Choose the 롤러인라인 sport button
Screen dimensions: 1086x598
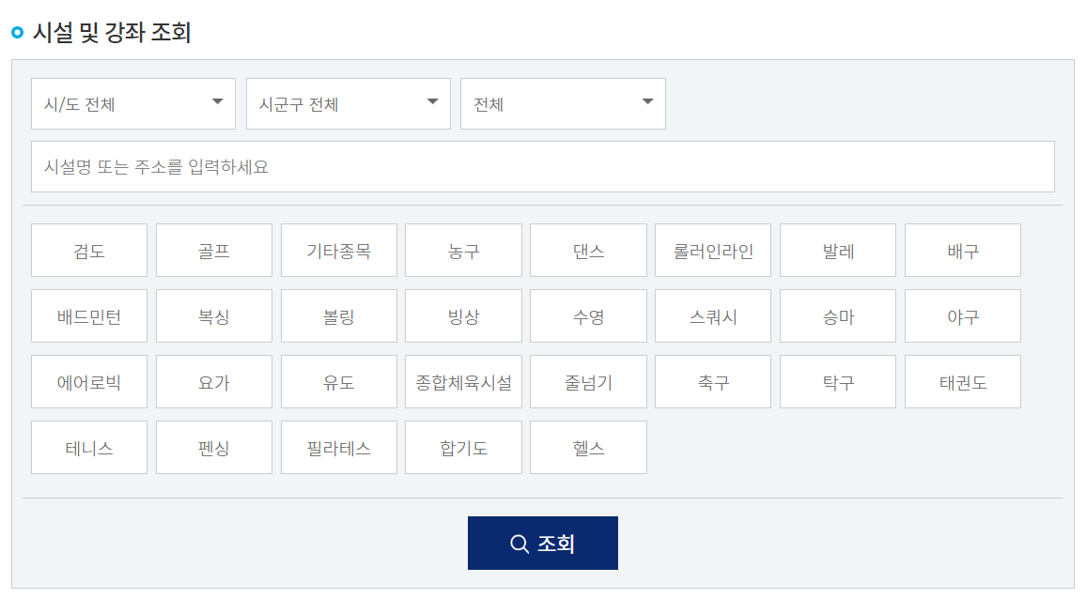point(712,250)
